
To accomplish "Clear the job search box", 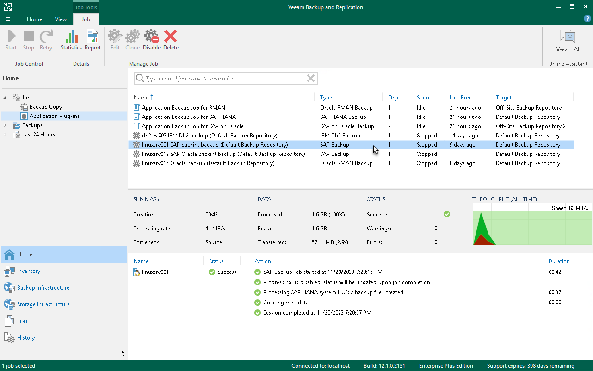I will (310, 78).
